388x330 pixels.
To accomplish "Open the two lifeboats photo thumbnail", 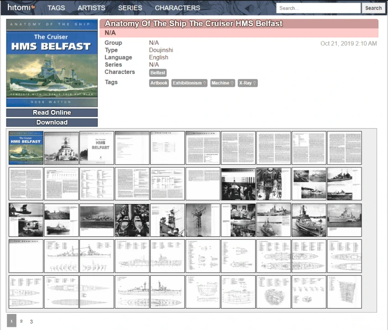I will (132, 220).
